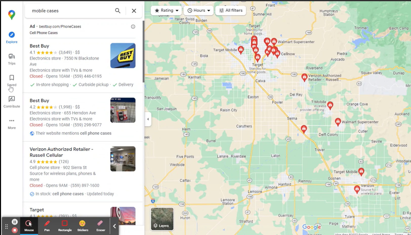Choose the Rectangle drawing tool
Screen dimensions: 411x235
click(x=65, y=226)
